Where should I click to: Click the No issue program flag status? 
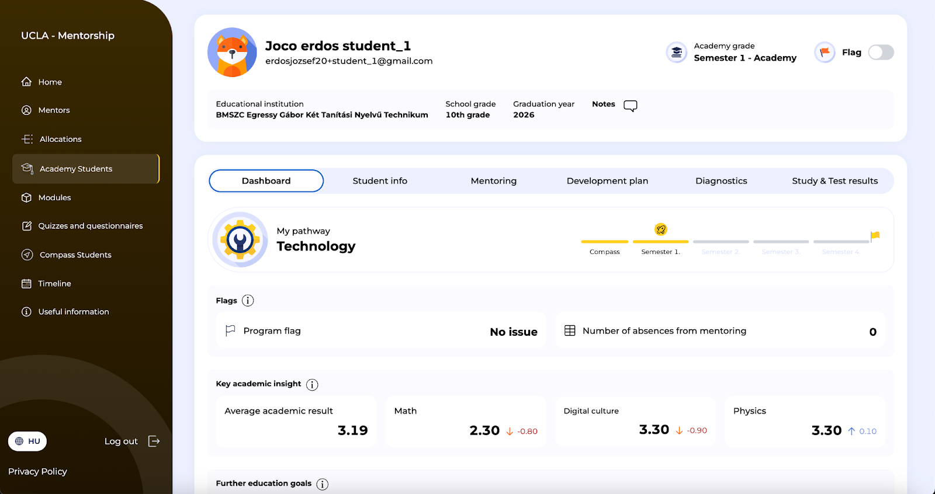tap(514, 332)
